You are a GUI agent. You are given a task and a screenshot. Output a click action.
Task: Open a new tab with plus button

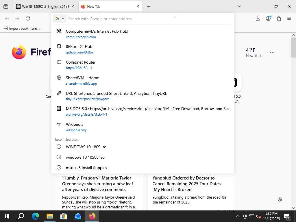(149, 7)
